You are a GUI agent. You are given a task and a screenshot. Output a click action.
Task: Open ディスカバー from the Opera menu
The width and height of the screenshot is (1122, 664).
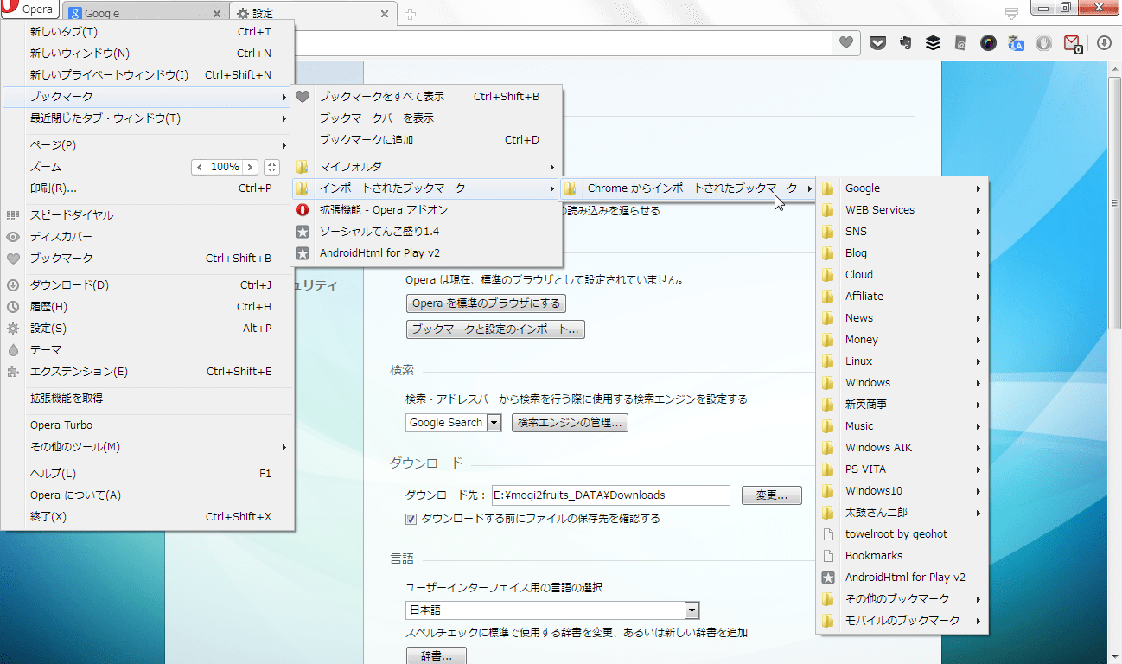pos(148,237)
